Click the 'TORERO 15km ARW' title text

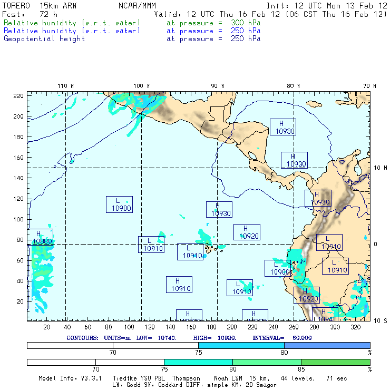40,6
